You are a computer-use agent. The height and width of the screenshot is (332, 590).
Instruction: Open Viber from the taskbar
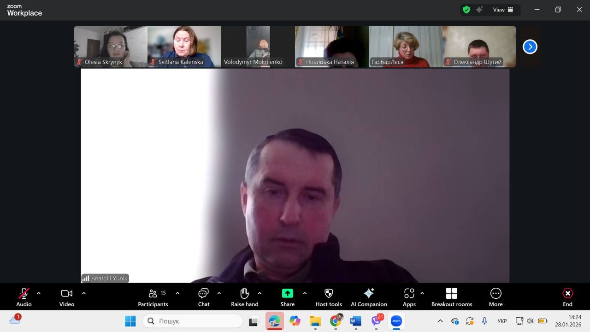coord(377,321)
